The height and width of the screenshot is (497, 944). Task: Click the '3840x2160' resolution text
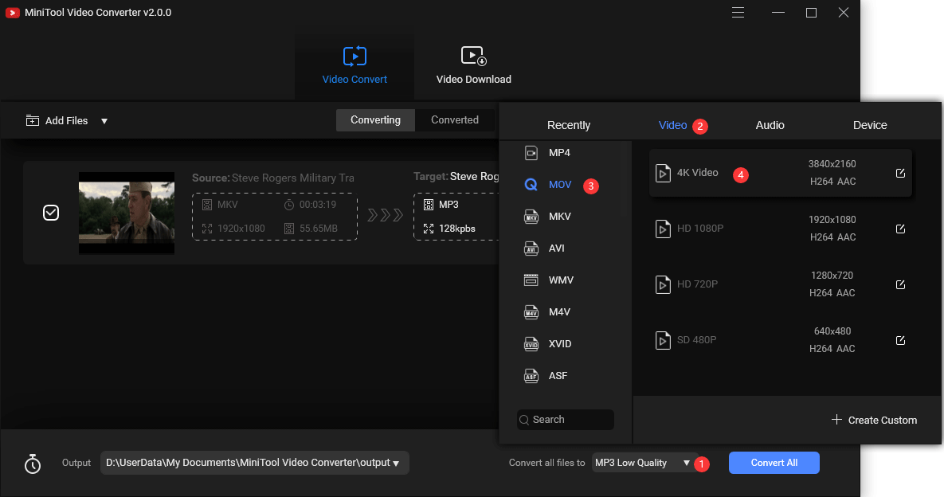(832, 163)
